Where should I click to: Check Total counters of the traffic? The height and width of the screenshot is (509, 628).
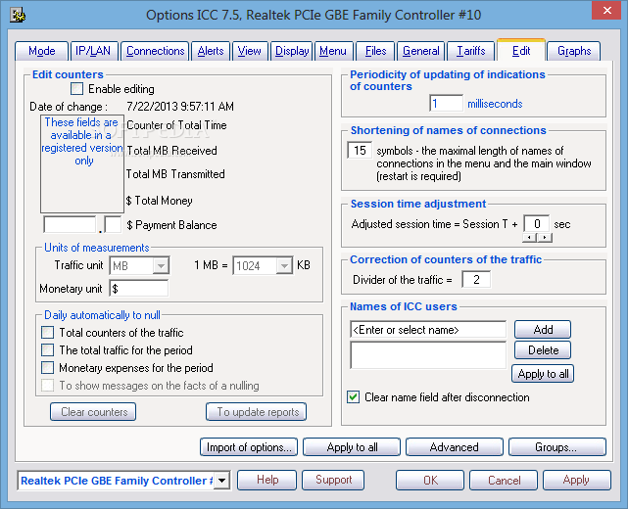[47, 333]
